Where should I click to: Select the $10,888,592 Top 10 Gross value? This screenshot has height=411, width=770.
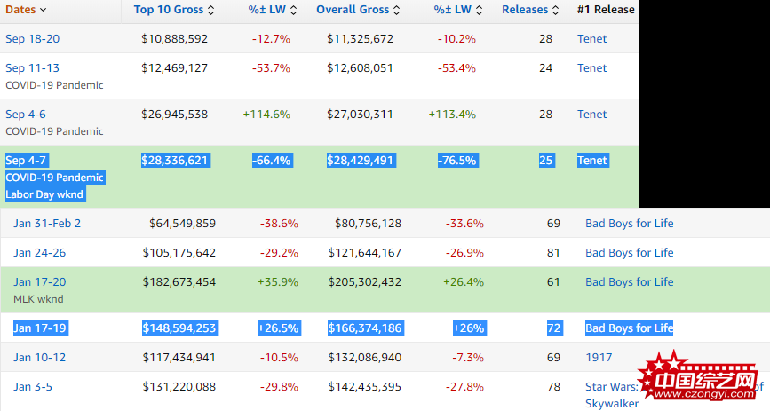pos(174,39)
